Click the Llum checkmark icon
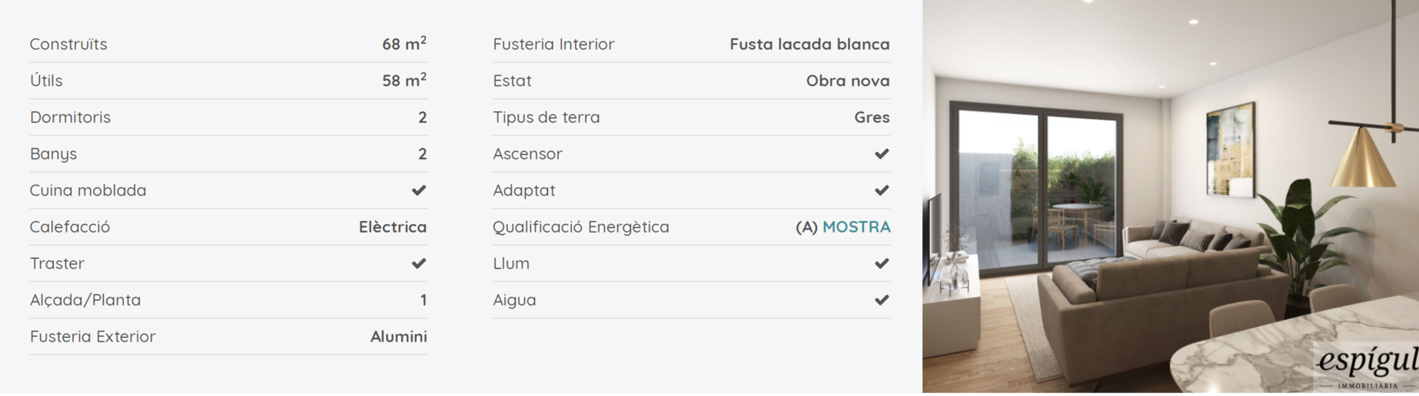The image size is (1419, 396). (x=882, y=263)
